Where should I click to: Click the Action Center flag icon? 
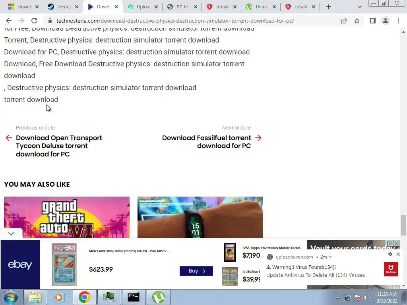tap(357, 297)
